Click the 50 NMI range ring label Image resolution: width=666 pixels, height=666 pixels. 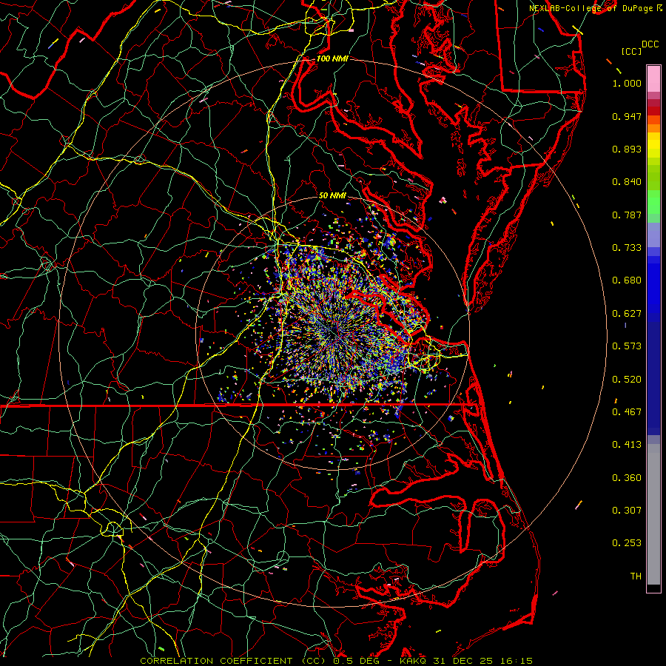[332, 195]
